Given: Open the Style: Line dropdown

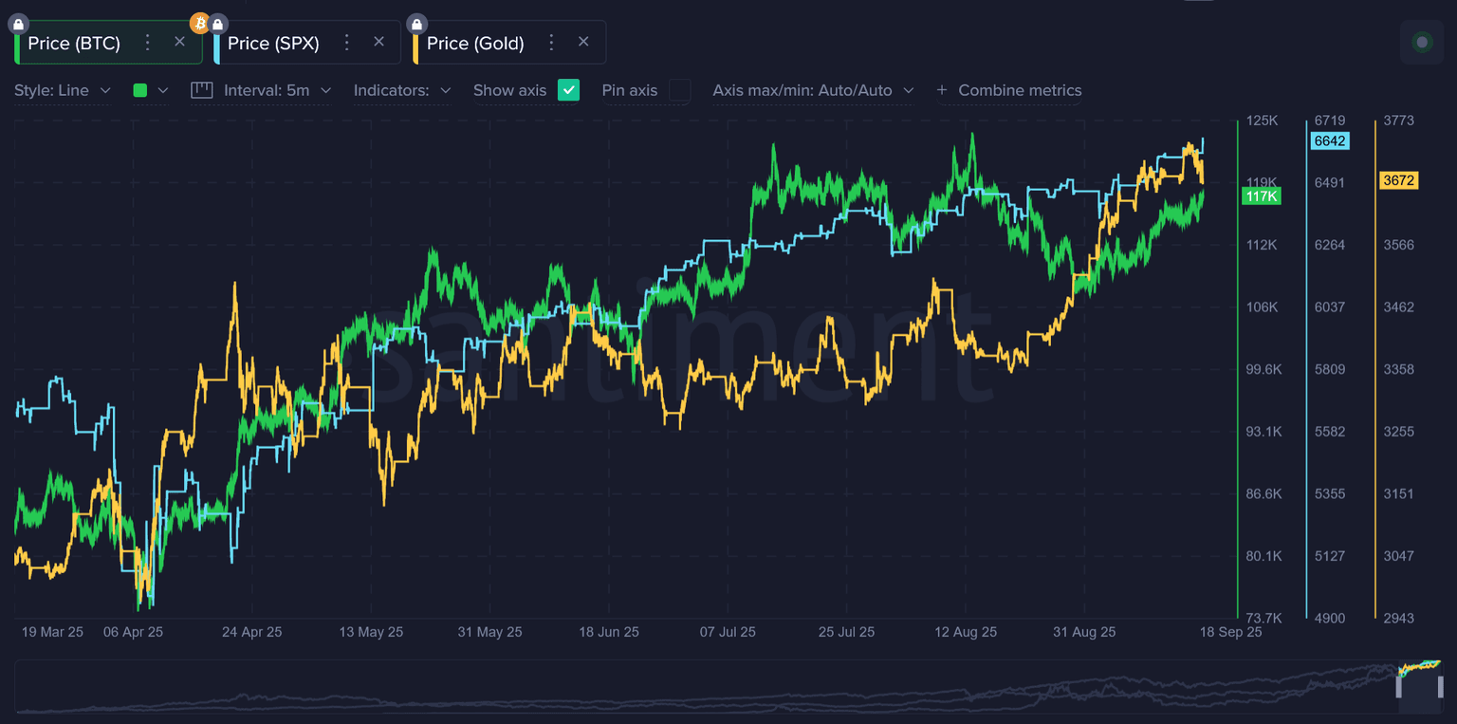Looking at the screenshot, I should click(62, 90).
